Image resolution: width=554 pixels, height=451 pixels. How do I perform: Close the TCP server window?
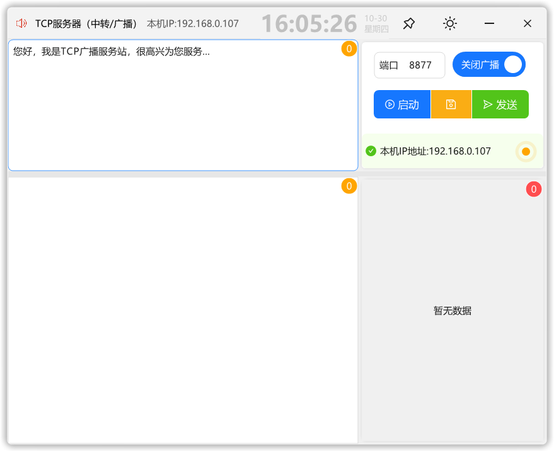528,24
